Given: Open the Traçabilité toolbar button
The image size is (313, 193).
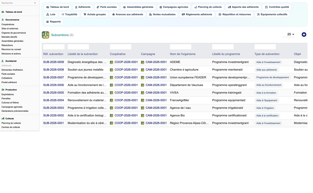Looking at the screenshot, I should point(69,14).
